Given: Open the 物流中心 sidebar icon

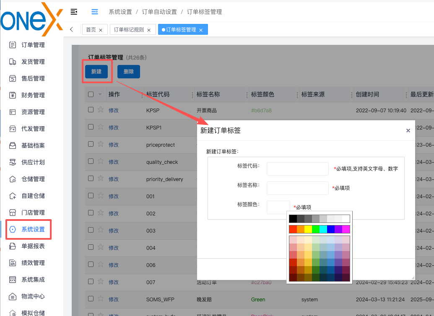Looking at the screenshot, I should click(13, 296).
